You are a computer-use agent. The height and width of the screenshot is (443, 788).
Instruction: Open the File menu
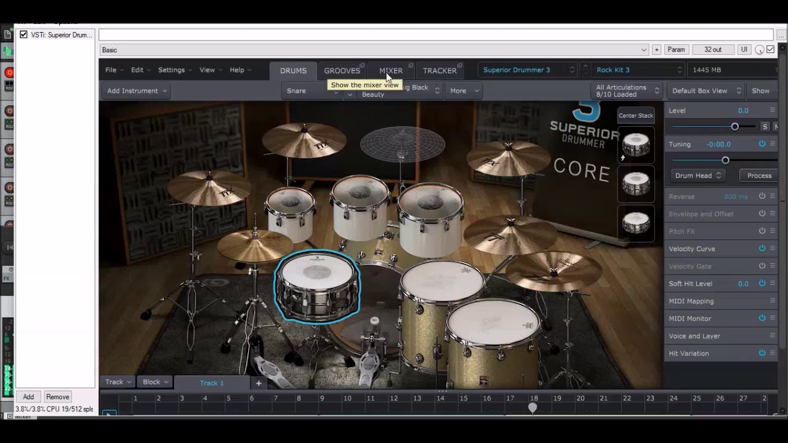tap(114, 70)
